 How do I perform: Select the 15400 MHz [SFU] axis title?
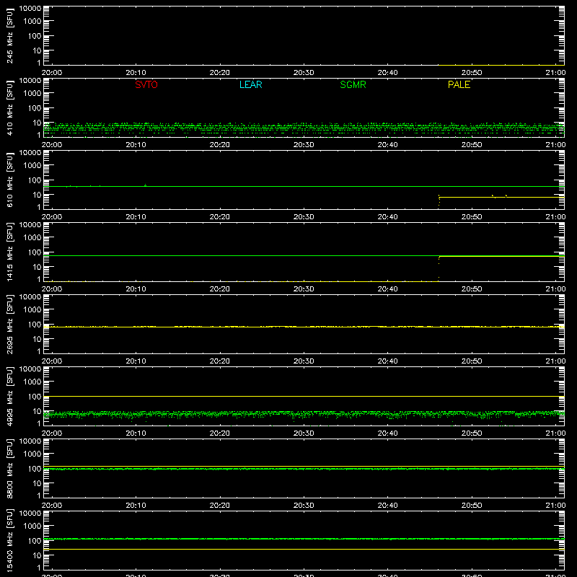pyautogui.click(x=9, y=541)
